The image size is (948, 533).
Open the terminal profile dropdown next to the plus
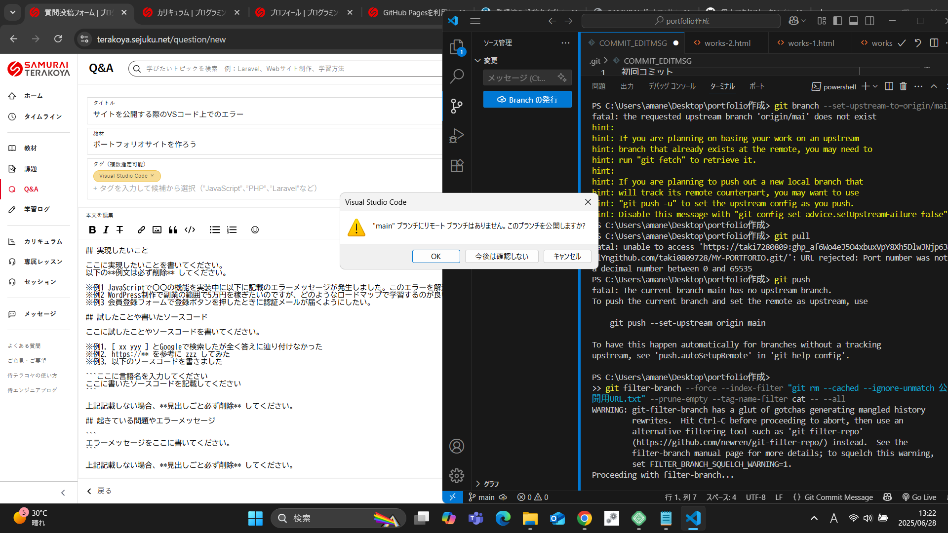[x=874, y=86]
